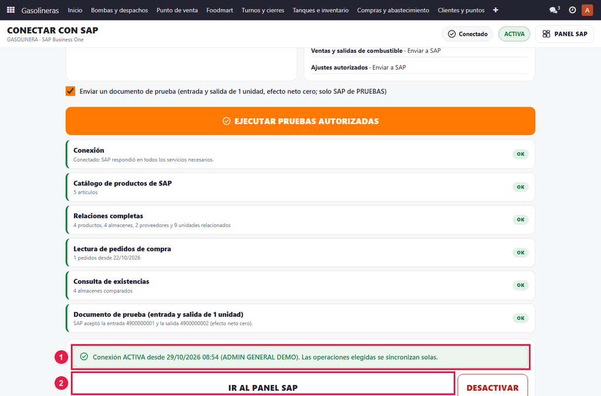Open the Foodmart menu

point(220,11)
